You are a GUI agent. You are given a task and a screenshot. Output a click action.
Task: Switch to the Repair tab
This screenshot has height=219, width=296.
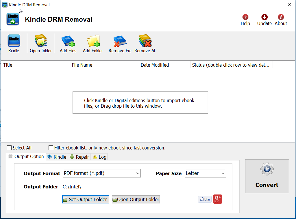click(x=79, y=157)
